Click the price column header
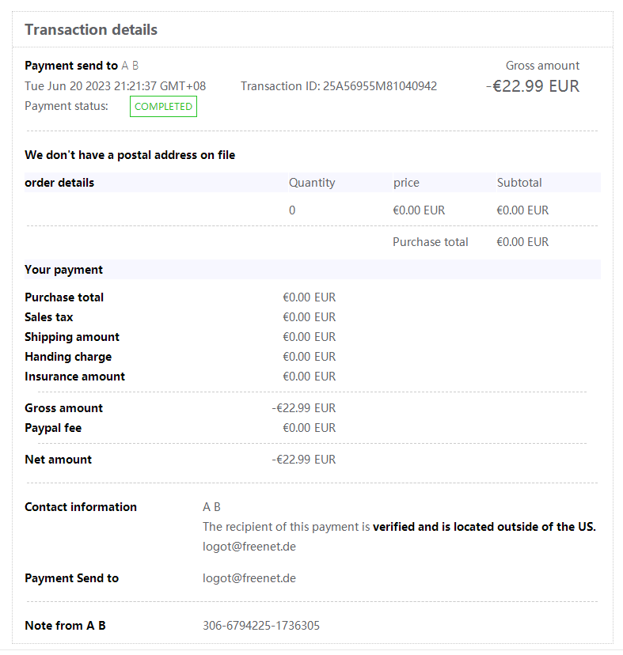The image size is (623, 655). [x=406, y=183]
